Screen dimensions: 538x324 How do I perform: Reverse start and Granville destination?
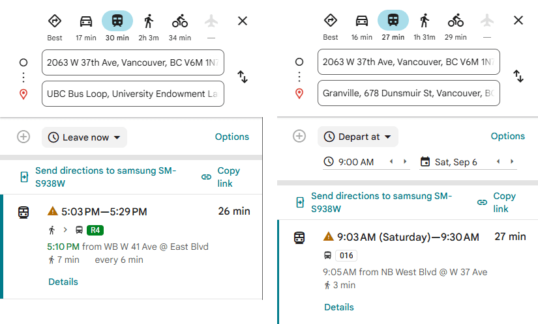click(518, 76)
